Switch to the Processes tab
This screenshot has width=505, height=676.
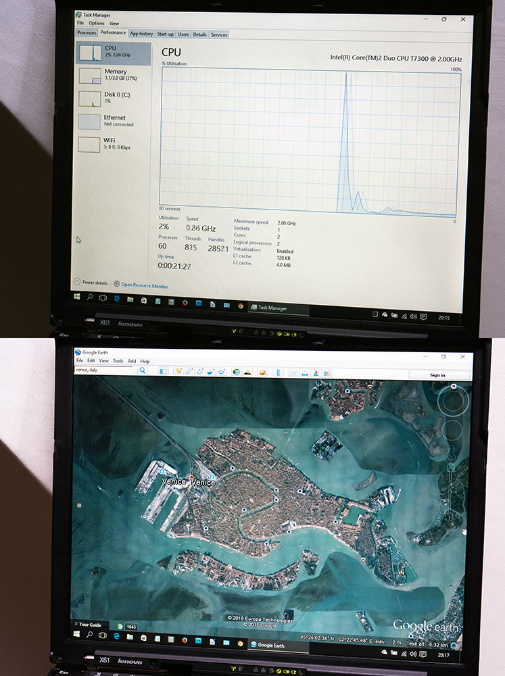pos(87,32)
